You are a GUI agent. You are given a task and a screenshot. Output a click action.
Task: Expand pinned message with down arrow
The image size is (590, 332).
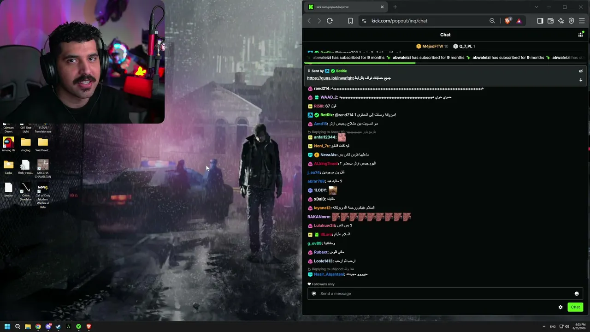[581, 80]
